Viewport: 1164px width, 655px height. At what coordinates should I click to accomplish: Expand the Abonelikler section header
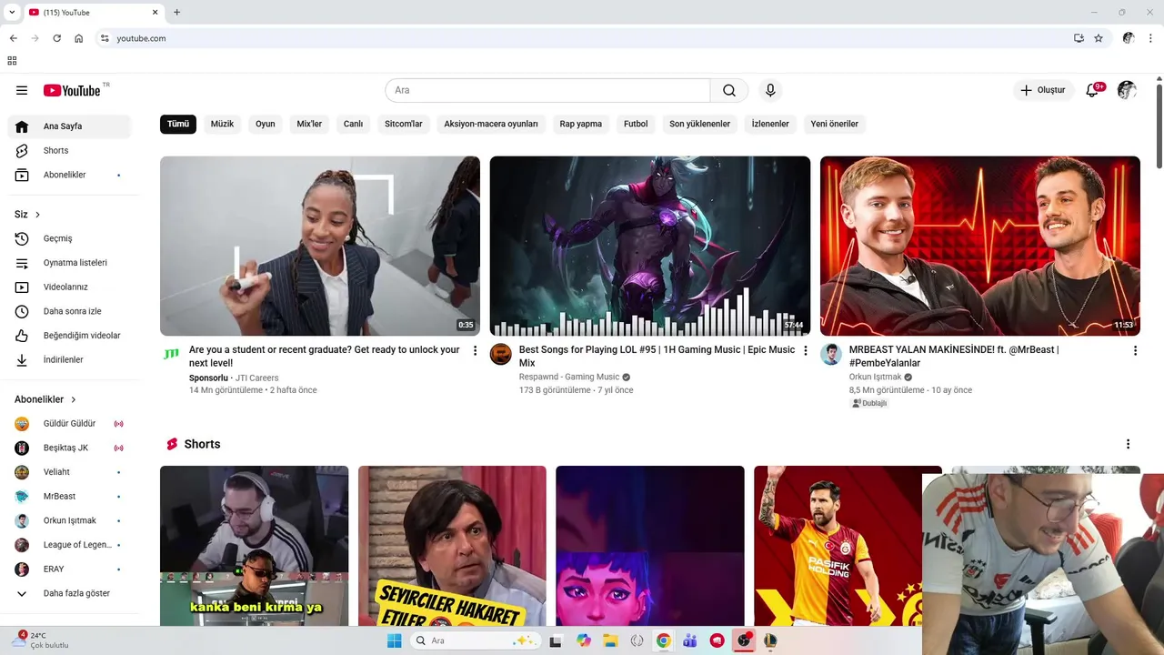pos(45,399)
